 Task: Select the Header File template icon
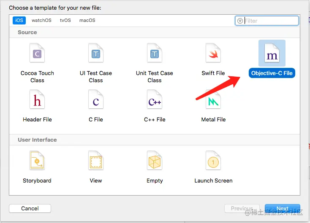click(37, 99)
